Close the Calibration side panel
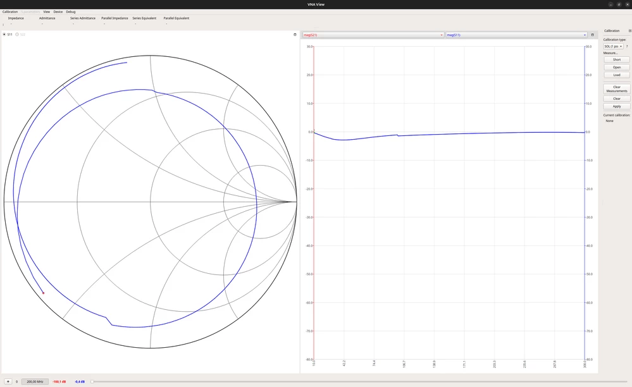 [630, 30]
